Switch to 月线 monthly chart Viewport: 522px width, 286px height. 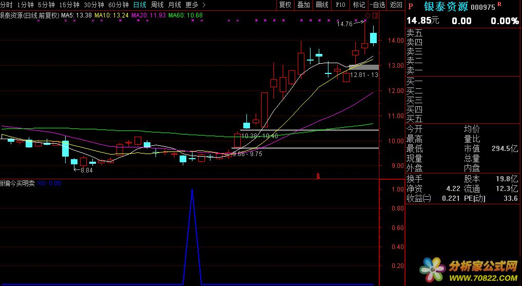point(175,5)
